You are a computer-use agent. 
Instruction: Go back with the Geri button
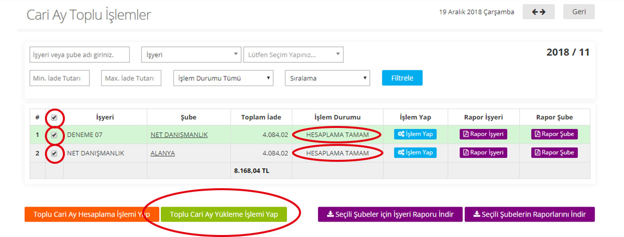pyautogui.click(x=579, y=12)
